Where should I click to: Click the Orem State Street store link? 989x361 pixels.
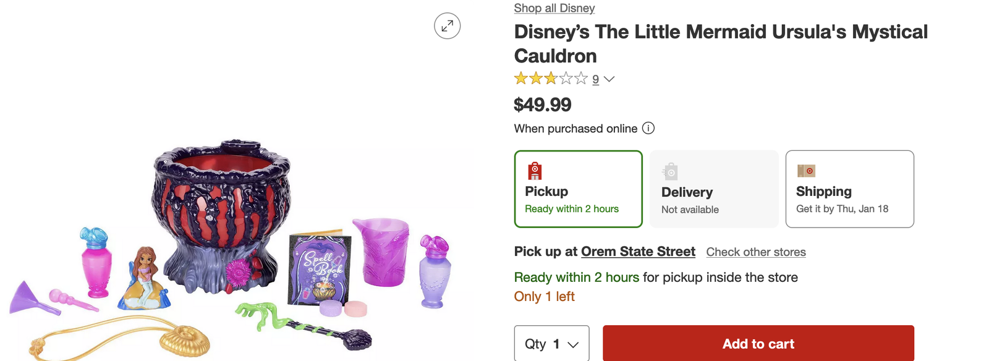point(638,252)
